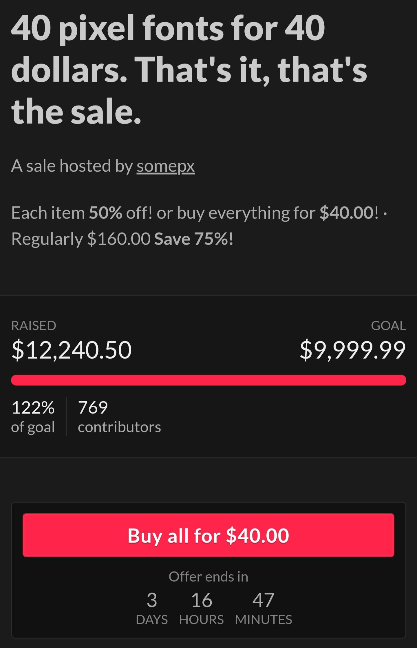The width and height of the screenshot is (417, 648).
Task: Click the Save 75%! text
Action: tap(193, 239)
